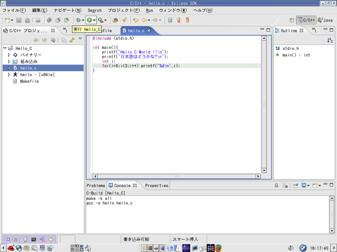Viewport: 337px width, 252px height.
Task: Clear the console with the Clear Console icon
Action: [x=285, y=185]
